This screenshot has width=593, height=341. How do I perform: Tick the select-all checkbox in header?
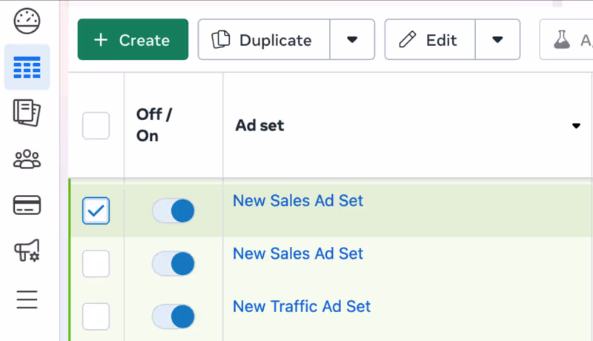click(x=96, y=125)
